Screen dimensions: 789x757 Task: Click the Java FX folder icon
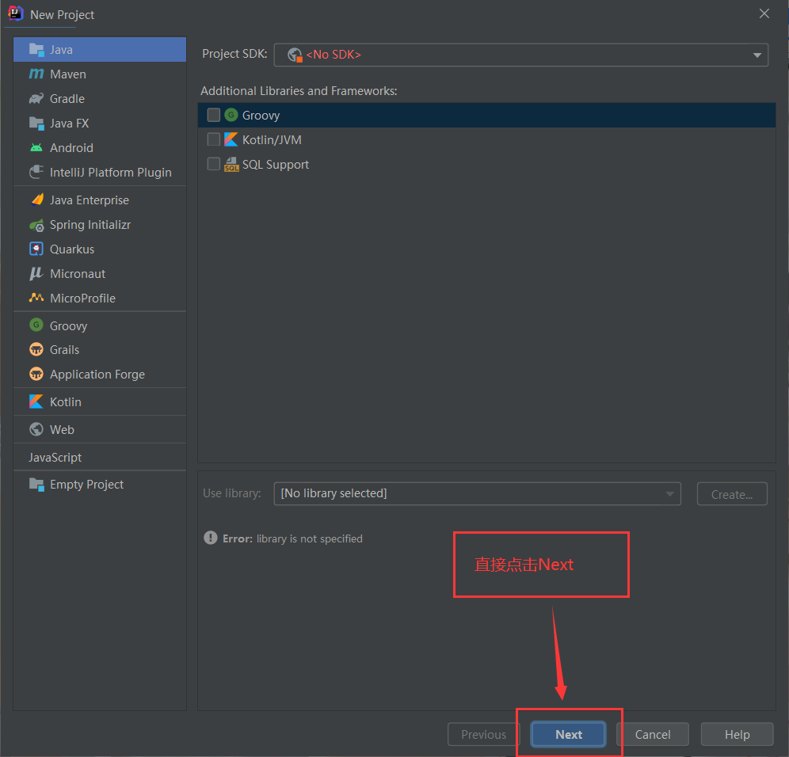[x=36, y=124]
